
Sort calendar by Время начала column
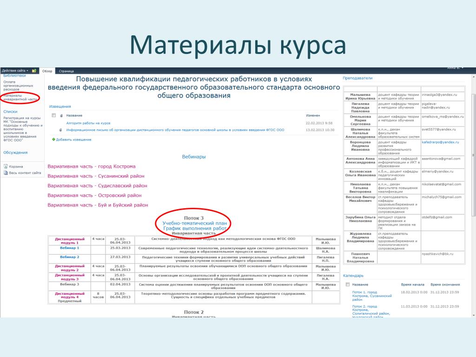coord(413,285)
